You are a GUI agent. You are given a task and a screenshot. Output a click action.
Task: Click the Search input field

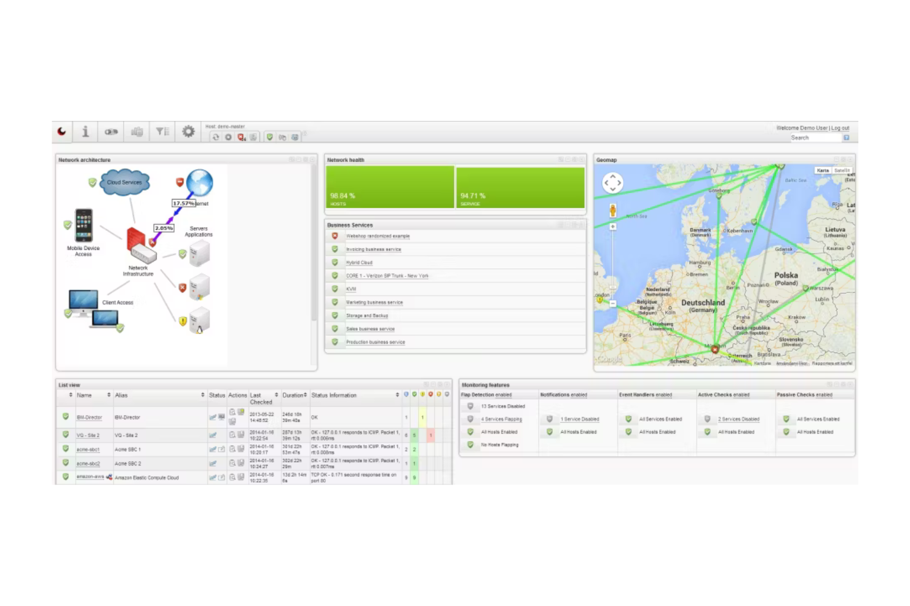tap(815, 138)
